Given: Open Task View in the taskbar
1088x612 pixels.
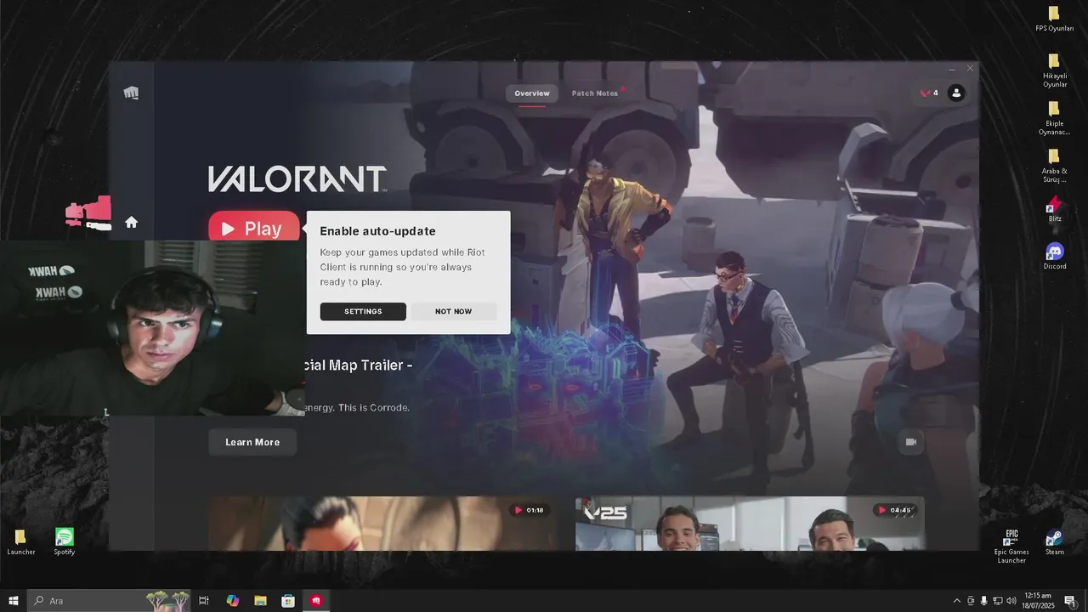Looking at the screenshot, I should pos(204,601).
